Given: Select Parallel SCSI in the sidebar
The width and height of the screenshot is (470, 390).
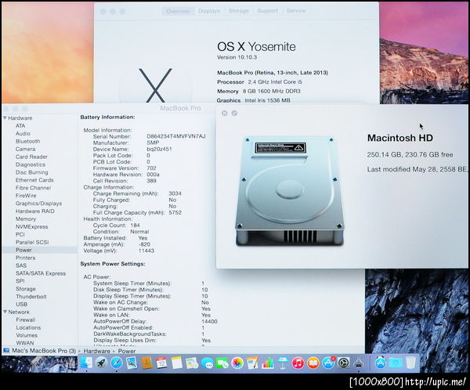Looking at the screenshot, I should [x=32, y=242].
